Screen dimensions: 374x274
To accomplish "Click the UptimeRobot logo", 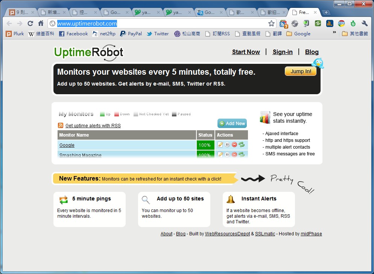I will point(88,53).
